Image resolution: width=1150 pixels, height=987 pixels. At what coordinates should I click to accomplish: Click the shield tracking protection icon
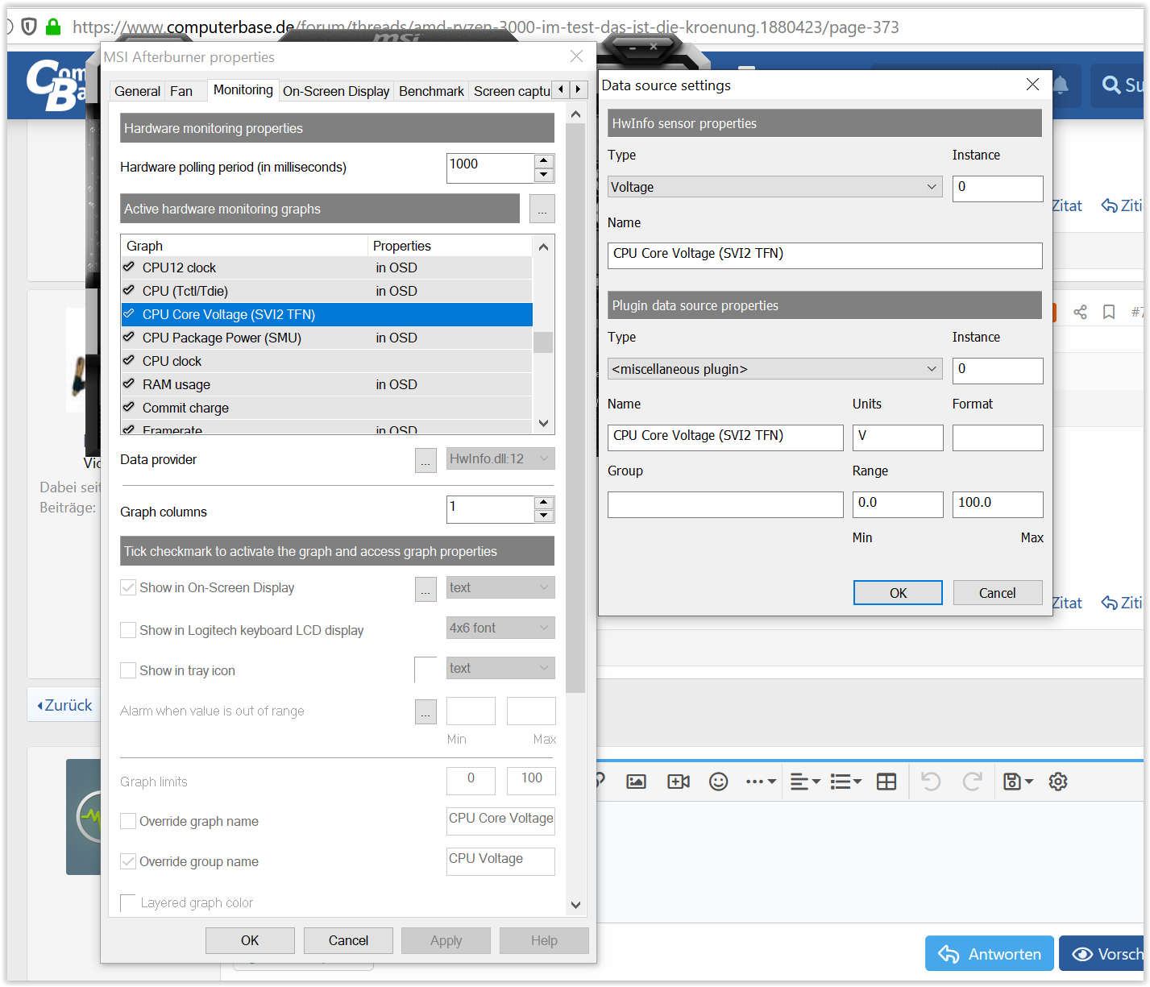pyautogui.click(x=29, y=27)
